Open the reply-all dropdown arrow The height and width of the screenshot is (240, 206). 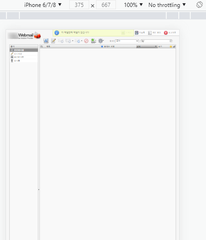[73, 41]
